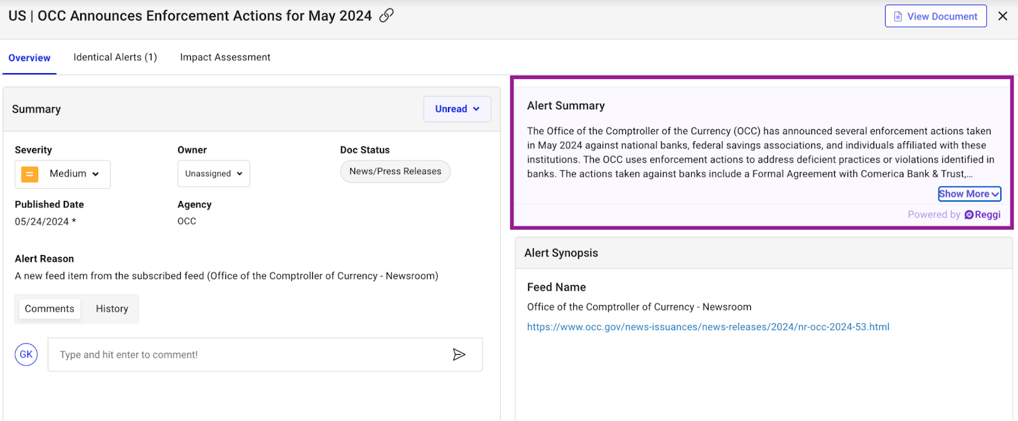
Task: Focus the comment text input field
Action: pos(248,355)
